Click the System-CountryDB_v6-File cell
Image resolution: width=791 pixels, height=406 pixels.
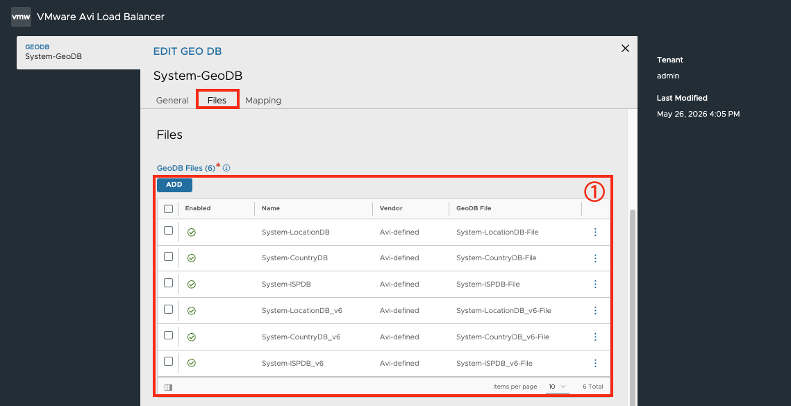(503, 337)
